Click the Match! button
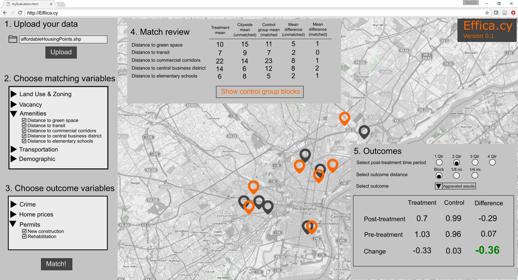Screen dimensions: 518x280 click(56, 264)
